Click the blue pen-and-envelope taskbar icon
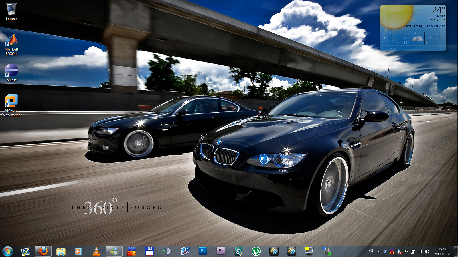 tap(185, 251)
